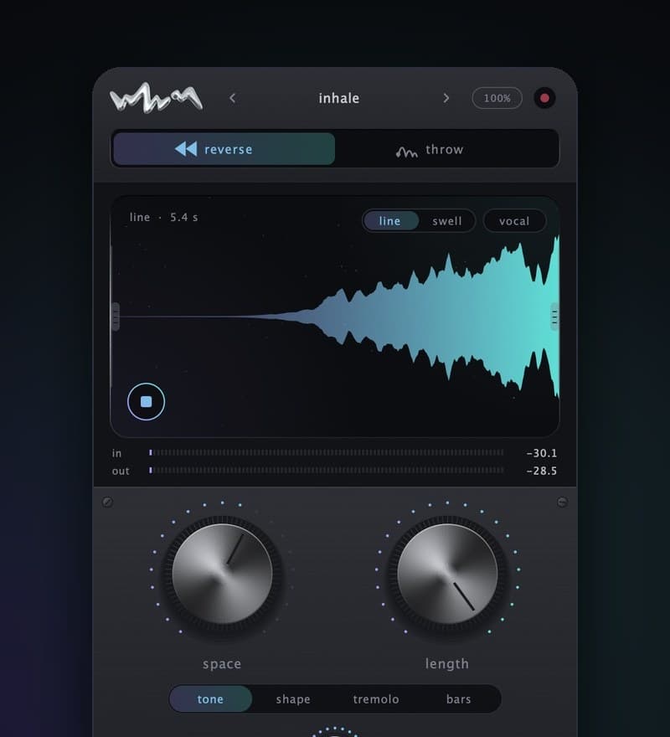This screenshot has height=737, width=670.
Task: Go to the previous preset arrow
Action: (232, 98)
